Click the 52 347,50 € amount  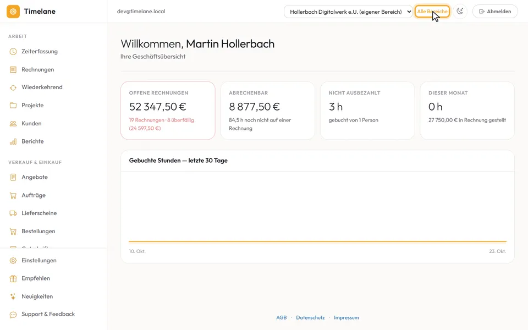click(158, 107)
